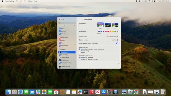The width and height of the screenshot is (171, 96).
Task: Open the Trash in the Dock
Action: [x=162, y=92]
